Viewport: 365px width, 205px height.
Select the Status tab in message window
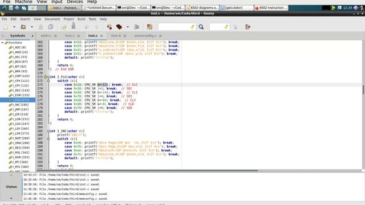click(11, 187)
